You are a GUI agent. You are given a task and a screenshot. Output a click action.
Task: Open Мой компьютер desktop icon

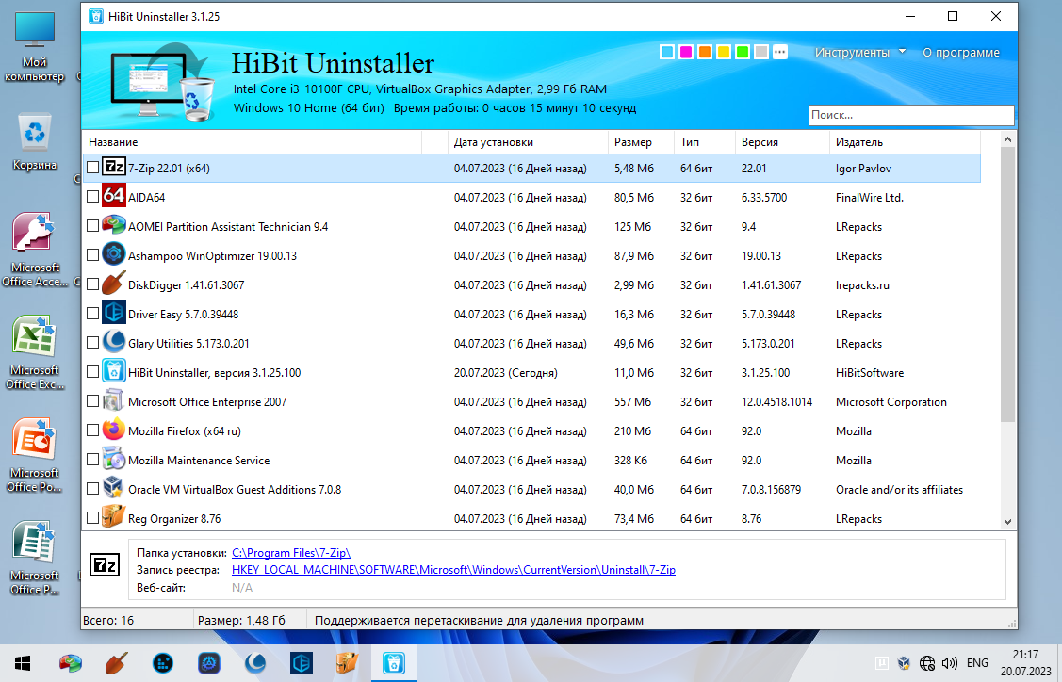(x=35, y=47)
